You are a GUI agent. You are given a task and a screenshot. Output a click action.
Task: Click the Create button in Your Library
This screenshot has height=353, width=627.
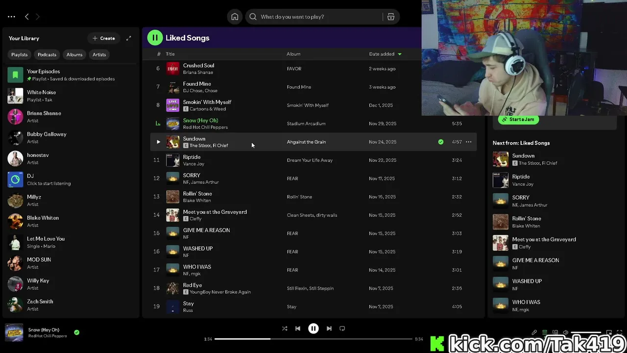104,38
